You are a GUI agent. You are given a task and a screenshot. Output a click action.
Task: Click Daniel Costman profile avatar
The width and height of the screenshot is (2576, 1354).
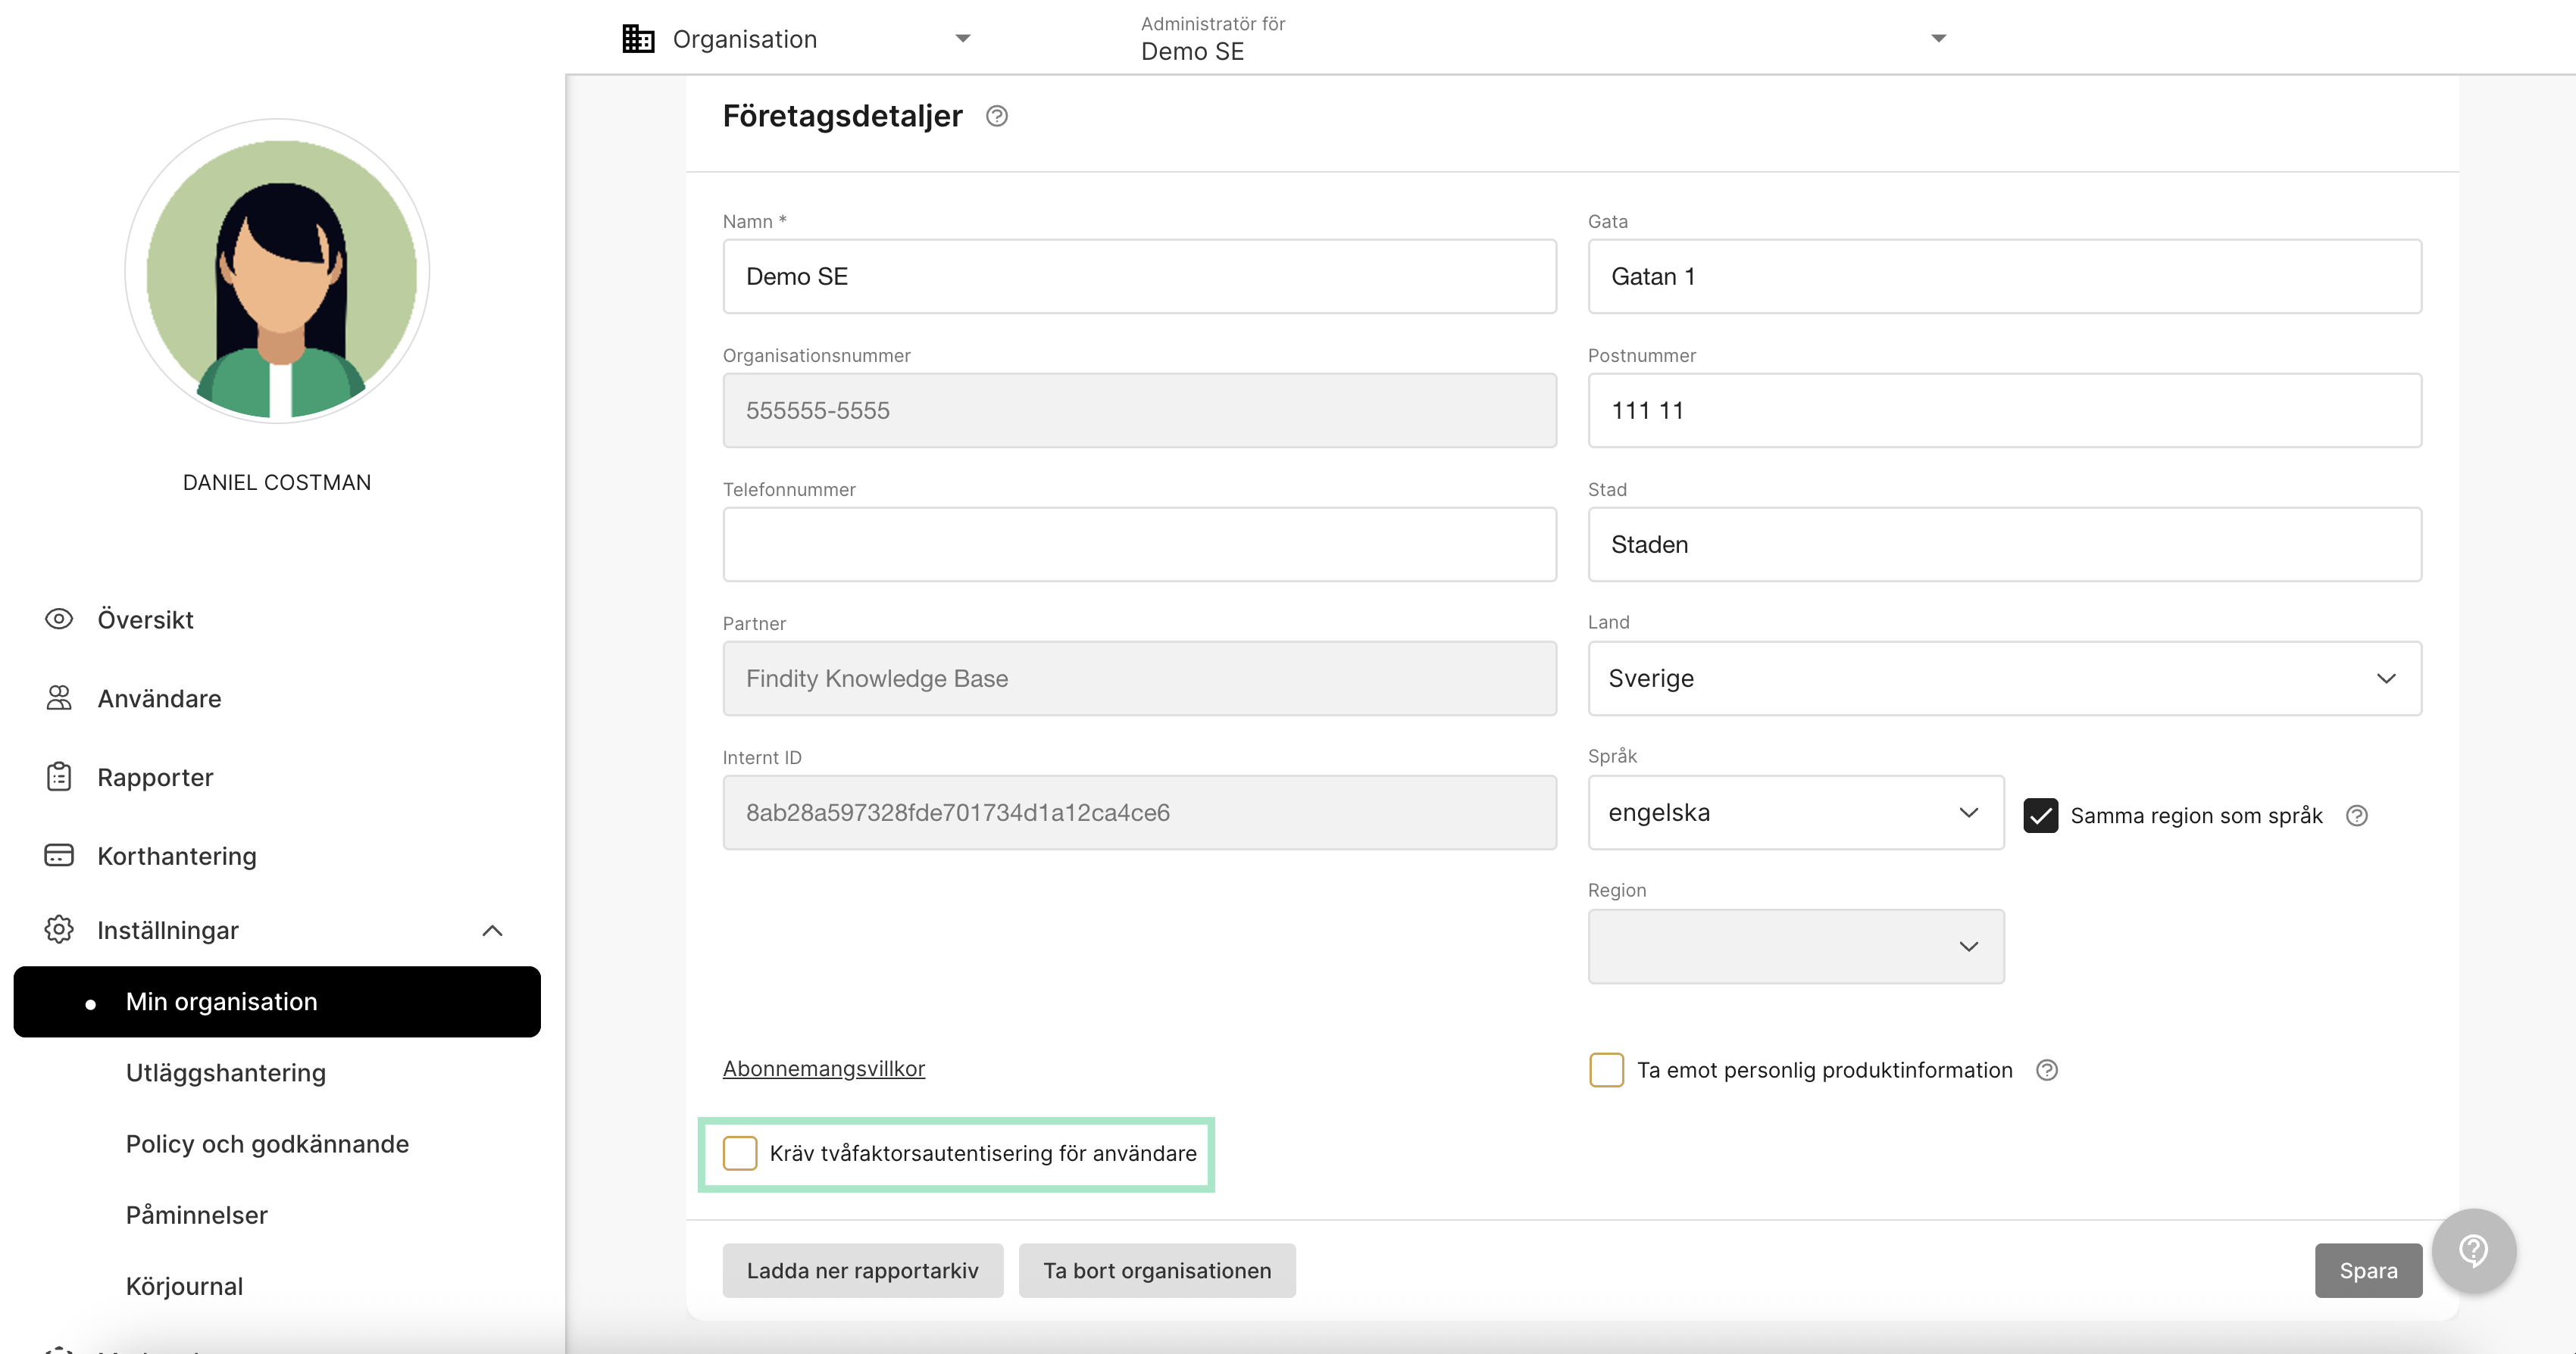[x=277, y=271]
